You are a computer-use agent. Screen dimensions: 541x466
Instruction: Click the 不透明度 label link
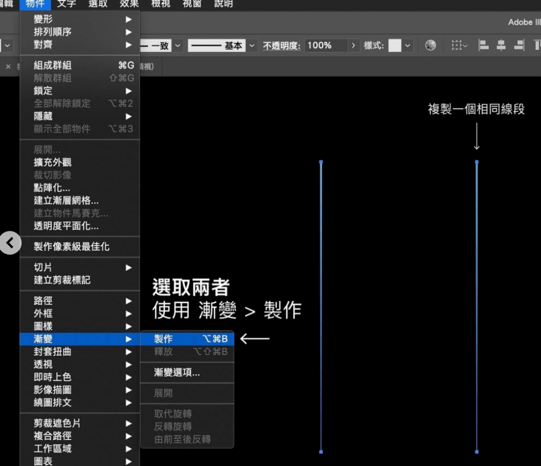(x=282, y=46)
